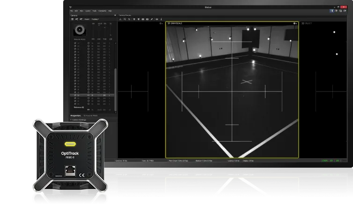Open the File menu
353x207 pixels.
(71, 11)
